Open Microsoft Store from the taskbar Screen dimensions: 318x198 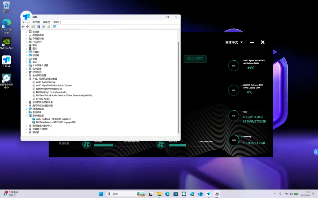pos(176,194)
